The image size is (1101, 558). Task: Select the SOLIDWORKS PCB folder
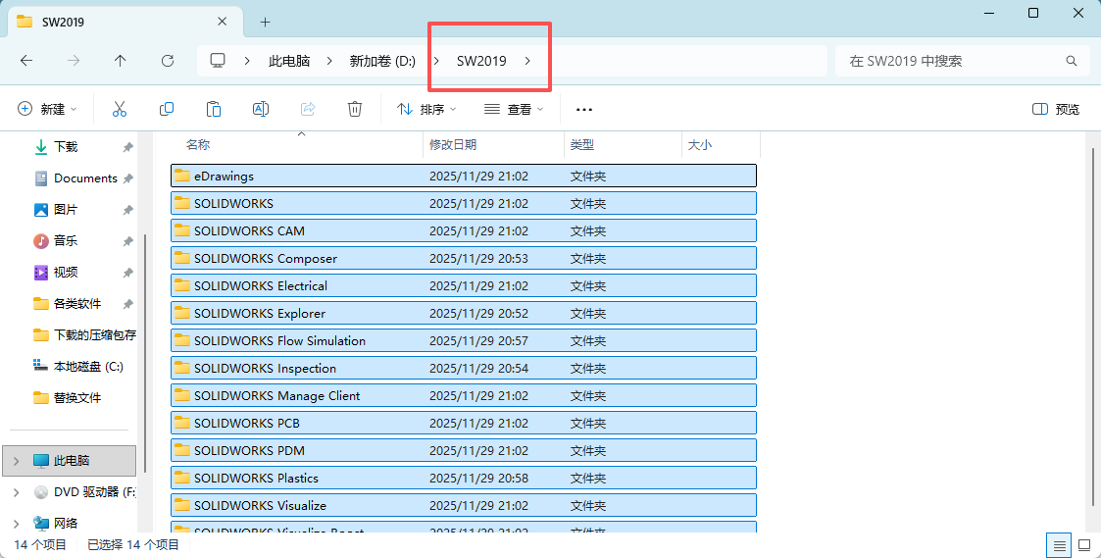(x=464, y=423)
